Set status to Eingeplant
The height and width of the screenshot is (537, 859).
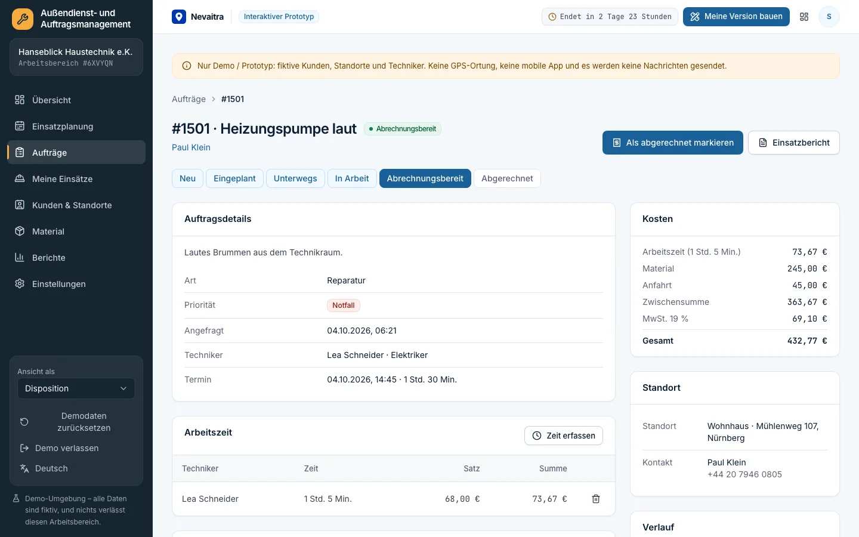[x=234, y=178]
